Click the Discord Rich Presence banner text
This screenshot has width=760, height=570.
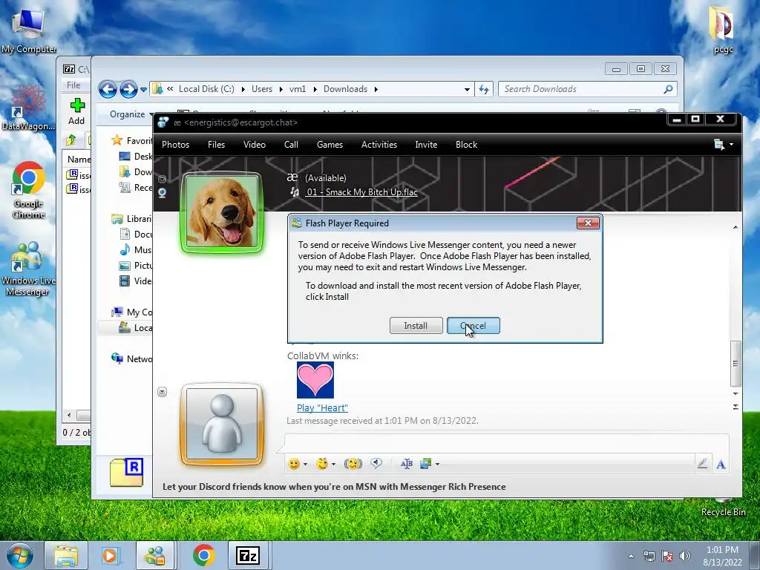click(334, 487)
